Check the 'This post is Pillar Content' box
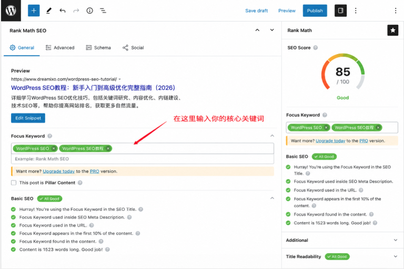 tap(14, 182)
